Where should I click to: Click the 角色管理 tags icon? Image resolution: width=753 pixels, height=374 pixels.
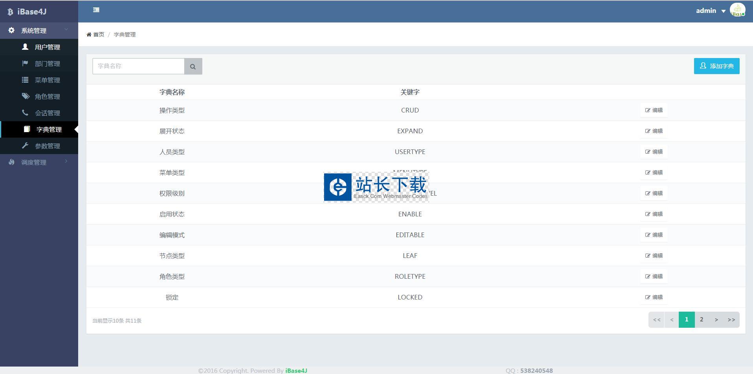pyautogui.click(x=26, y=96)
